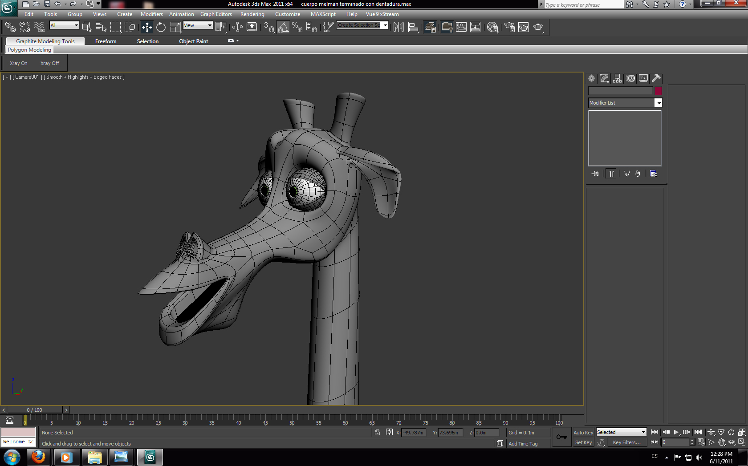The width and height of the screenshot is (748, 466).
Task: Click the Xray On button
Action: coord(19,63)
